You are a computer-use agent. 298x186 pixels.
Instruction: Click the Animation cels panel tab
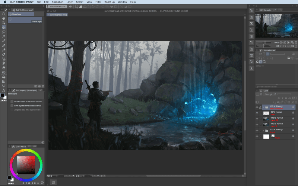(267, 50)
